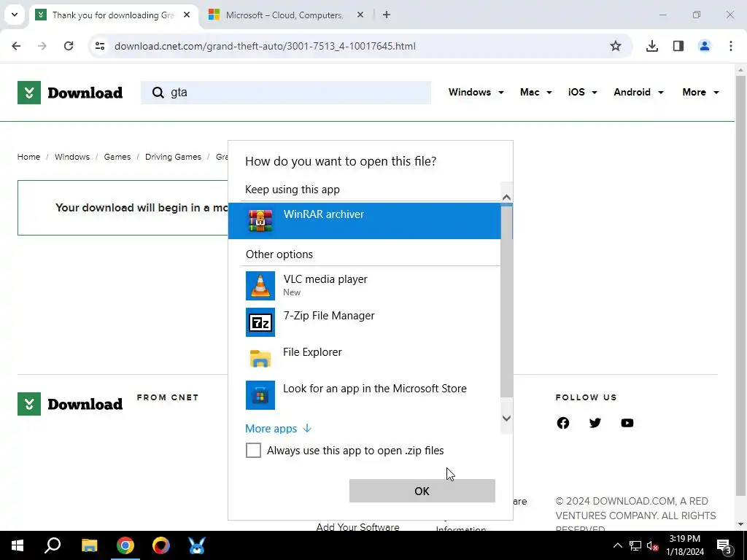Expand the Mac dropdown menu
The image size is (747, 560).
[536, 93]
